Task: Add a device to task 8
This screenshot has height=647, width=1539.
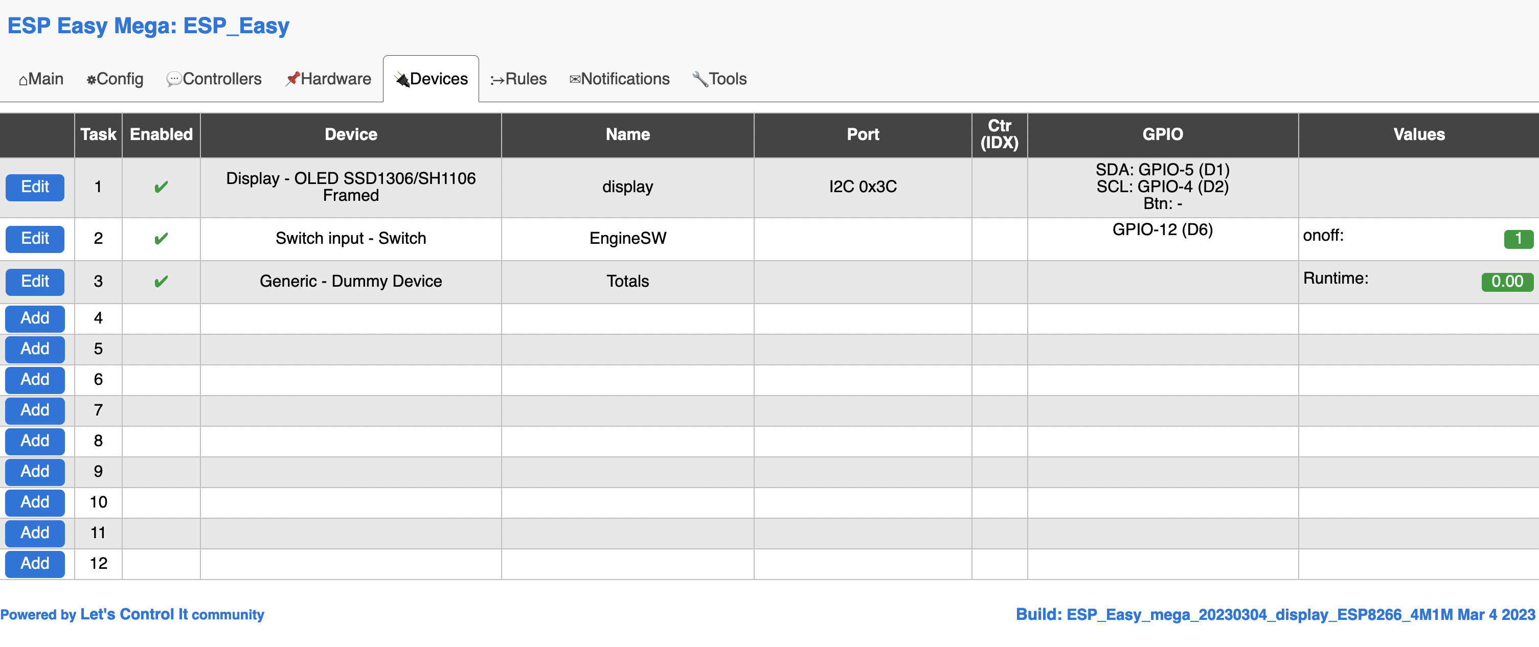Action: [35, 442]
